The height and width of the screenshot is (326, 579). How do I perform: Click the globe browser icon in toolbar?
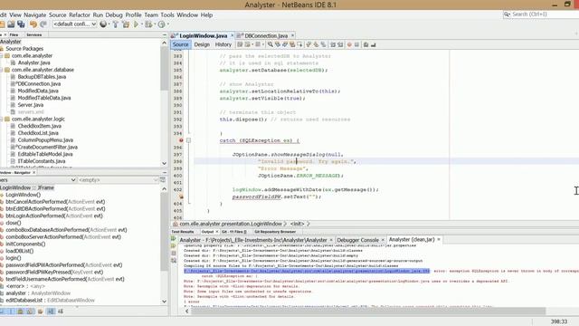pos(103,24)
